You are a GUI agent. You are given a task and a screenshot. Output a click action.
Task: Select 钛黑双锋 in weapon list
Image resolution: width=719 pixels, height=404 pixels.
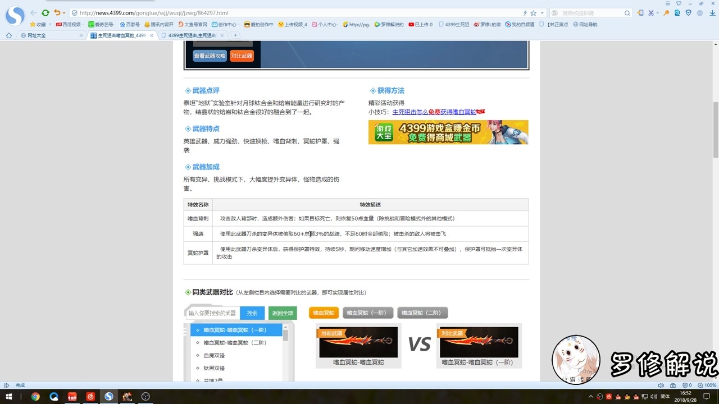pos(236,368)
